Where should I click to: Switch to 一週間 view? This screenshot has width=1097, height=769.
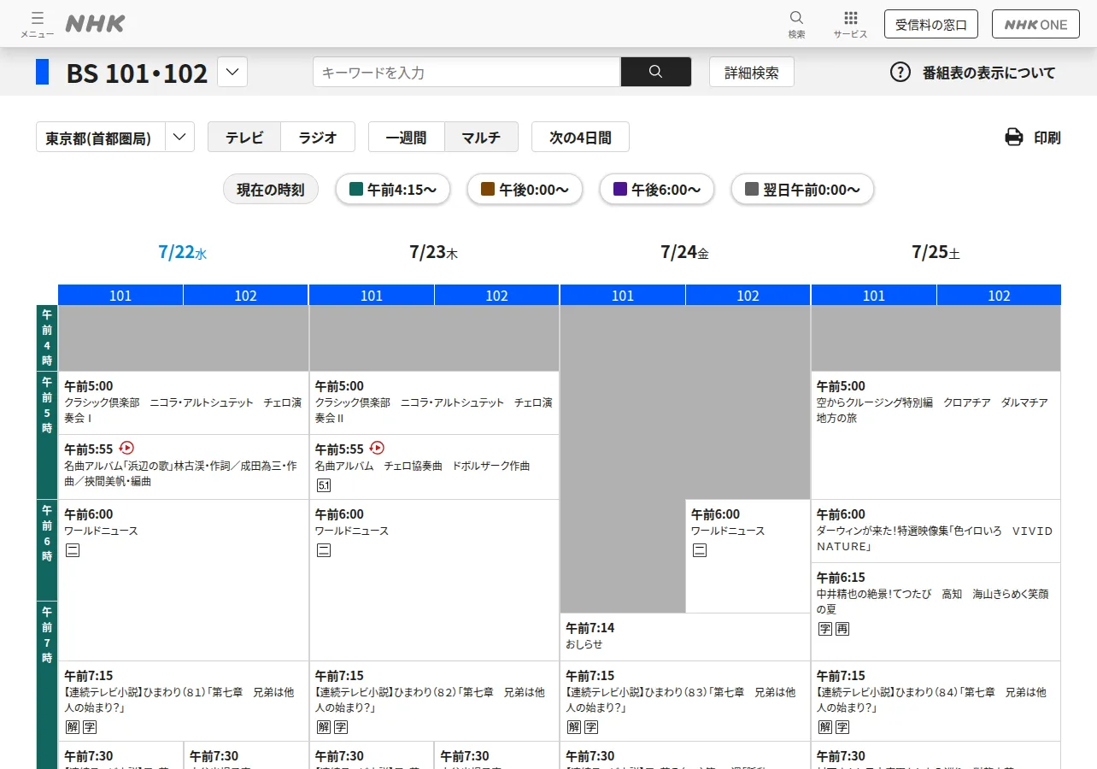pos(406,137)
